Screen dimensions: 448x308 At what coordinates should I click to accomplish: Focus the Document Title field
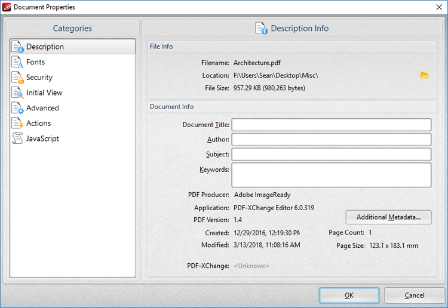pyautogui.click(x=332, y=125)
